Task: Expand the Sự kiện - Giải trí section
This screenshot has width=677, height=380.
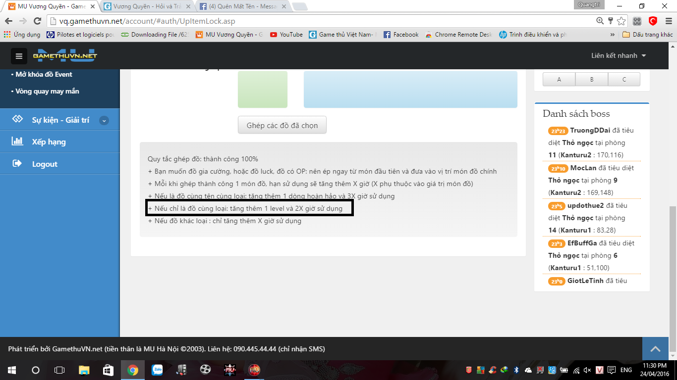Action: point(104,120)
